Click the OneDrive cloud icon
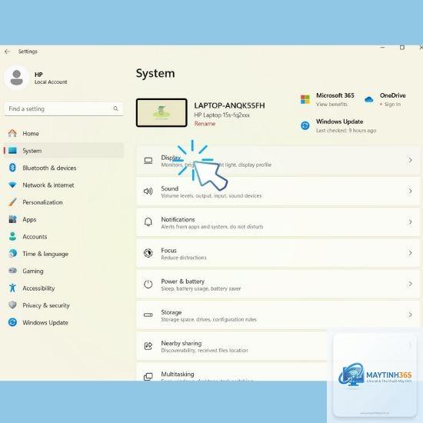Screen dimensions: 423x423 coord(368,99)
